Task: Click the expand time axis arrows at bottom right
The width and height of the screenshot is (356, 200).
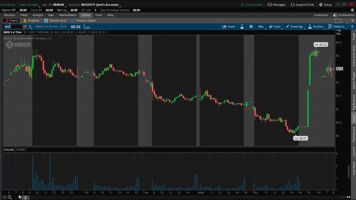Action: (348, 197)
